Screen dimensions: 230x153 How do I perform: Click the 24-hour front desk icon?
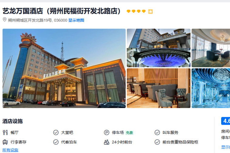[x=107, y=142]
